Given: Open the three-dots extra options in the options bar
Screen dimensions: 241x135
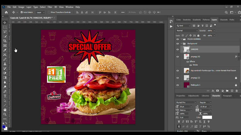Looking at the screenshot, I should point(123,12).
